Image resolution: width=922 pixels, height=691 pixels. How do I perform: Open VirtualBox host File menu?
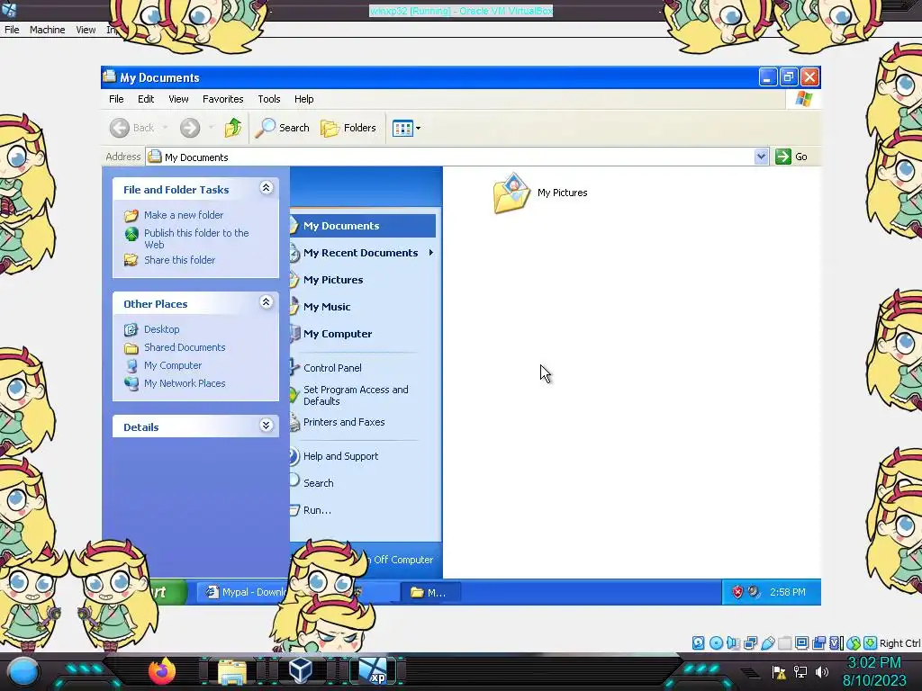[x=12, y=30]
